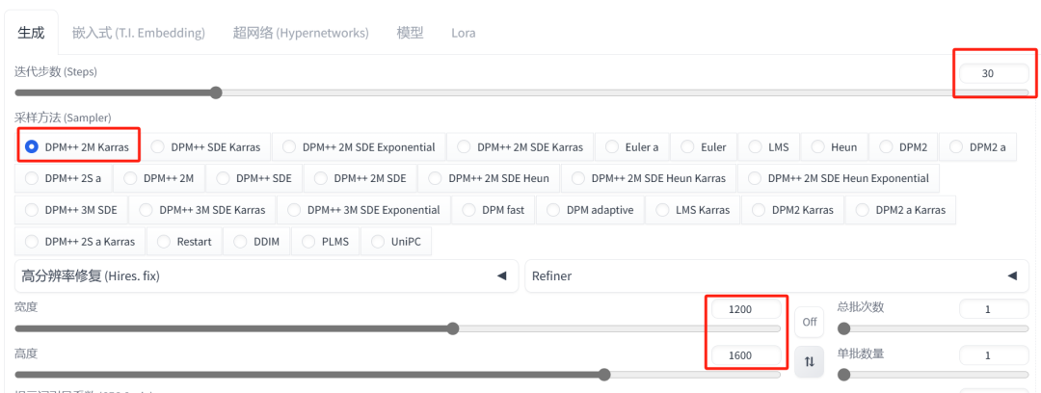This screenshot has width=1041, height=393.
Task: Click the swap width and height arrows icon
Action: [x=809, y=362]
